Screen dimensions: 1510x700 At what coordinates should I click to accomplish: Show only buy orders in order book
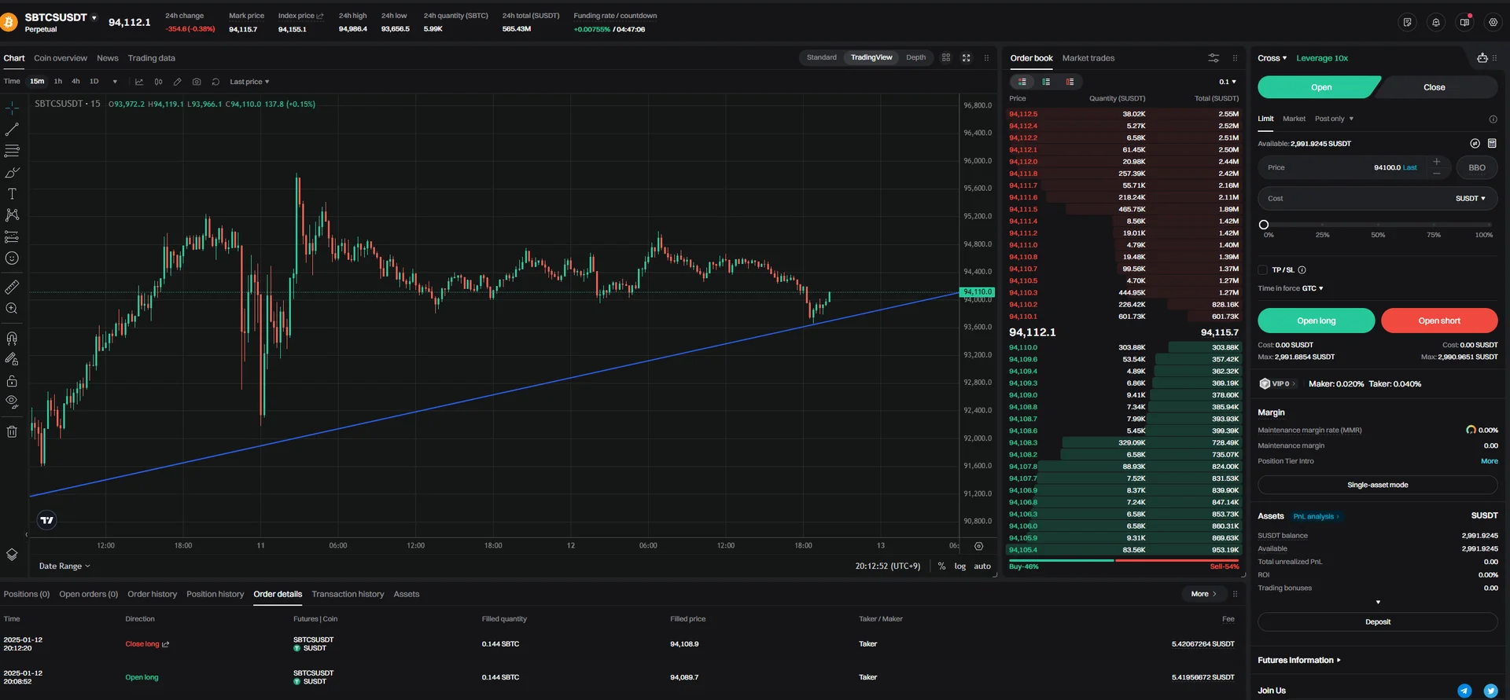[1046, 82]
